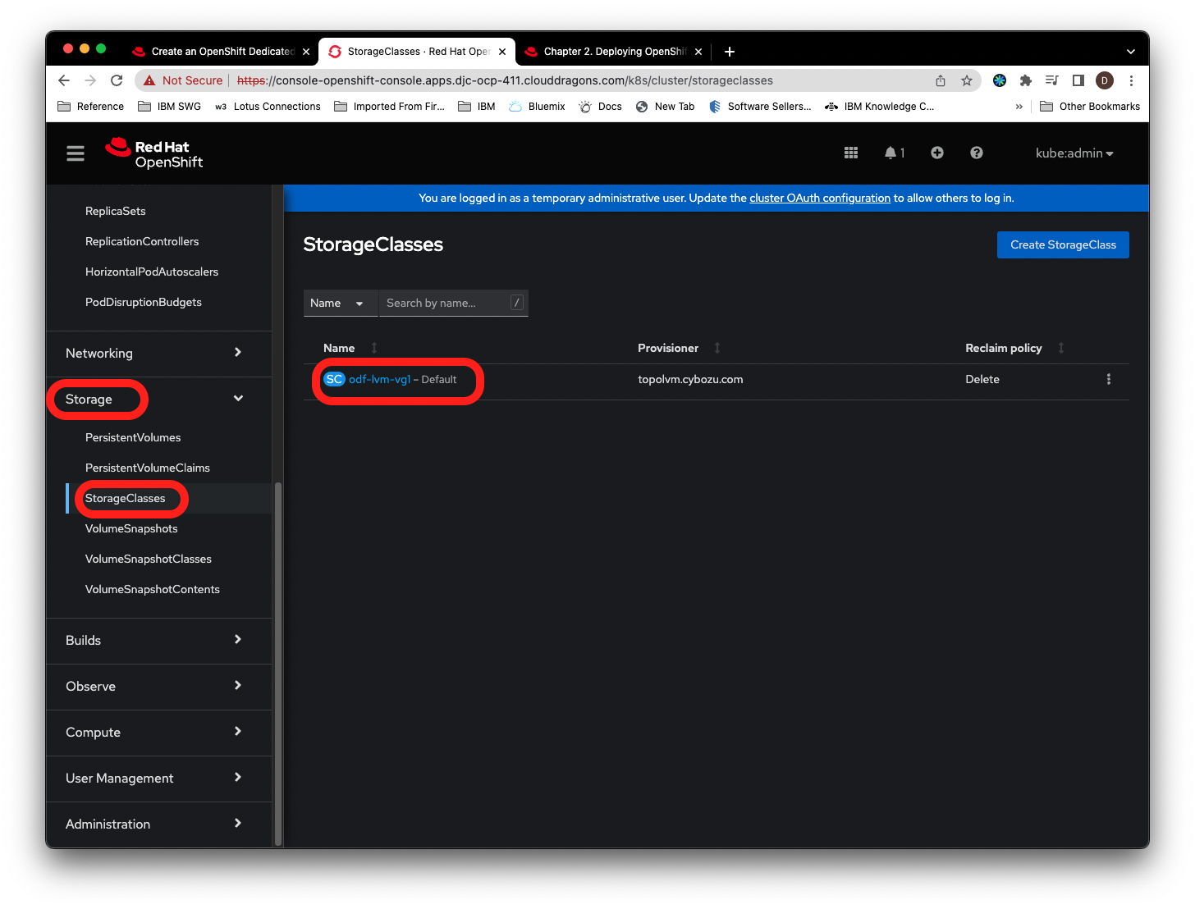Open VolumeSnapshots in sidebar

[131, 528]
